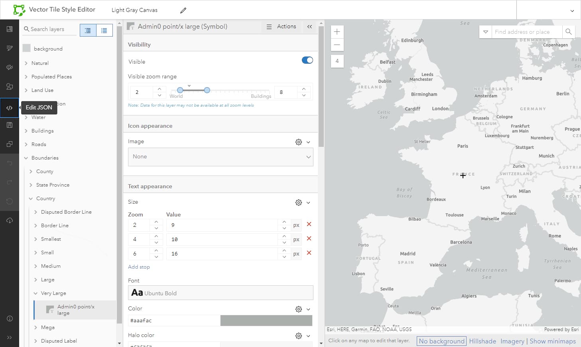Screen dimensions: 581x347
Task: Delete the zoom 2 size stop
Action: (x=309, y=224)
